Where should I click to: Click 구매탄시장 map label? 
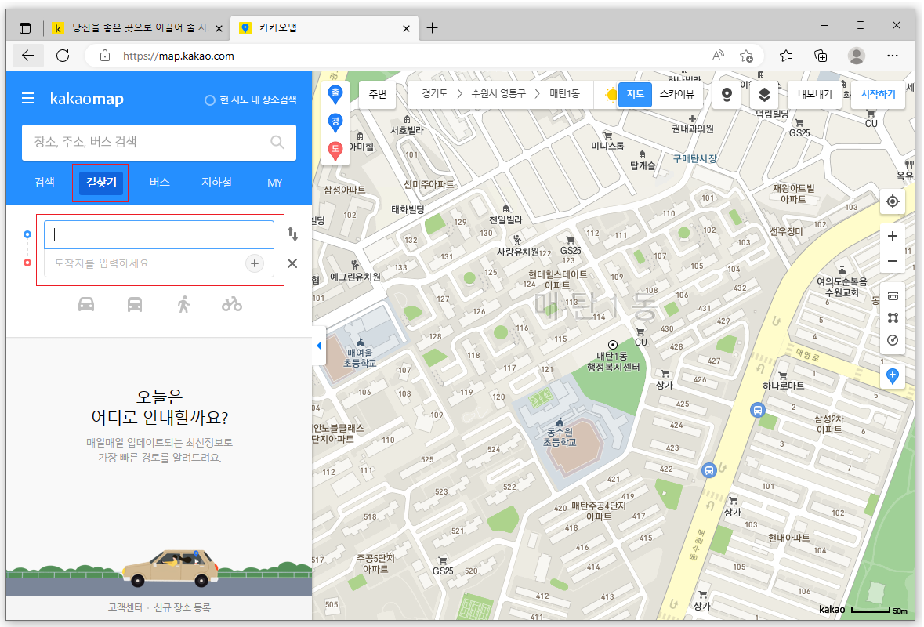click(695, 158)
